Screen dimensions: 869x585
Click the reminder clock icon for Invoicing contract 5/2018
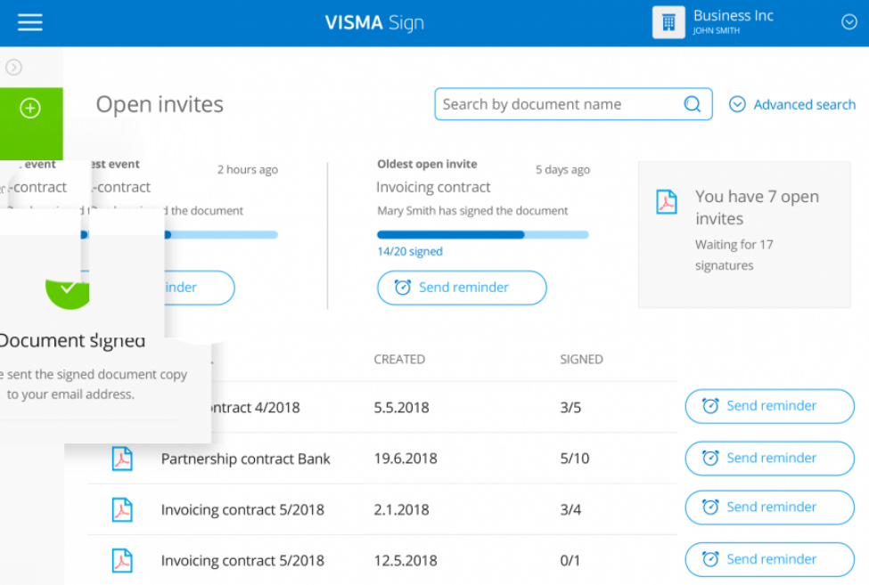click(710, 507)
